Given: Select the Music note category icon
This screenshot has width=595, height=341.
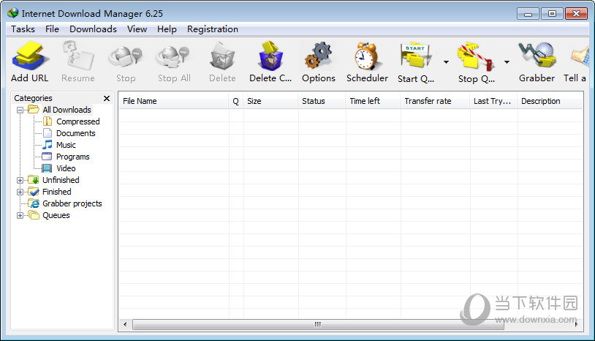Looking at the screenshot, I should (48, 145).
